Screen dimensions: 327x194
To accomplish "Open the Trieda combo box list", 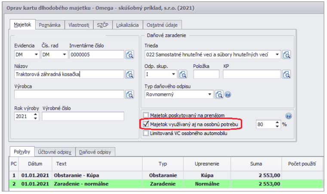I will tap(277, 55).
